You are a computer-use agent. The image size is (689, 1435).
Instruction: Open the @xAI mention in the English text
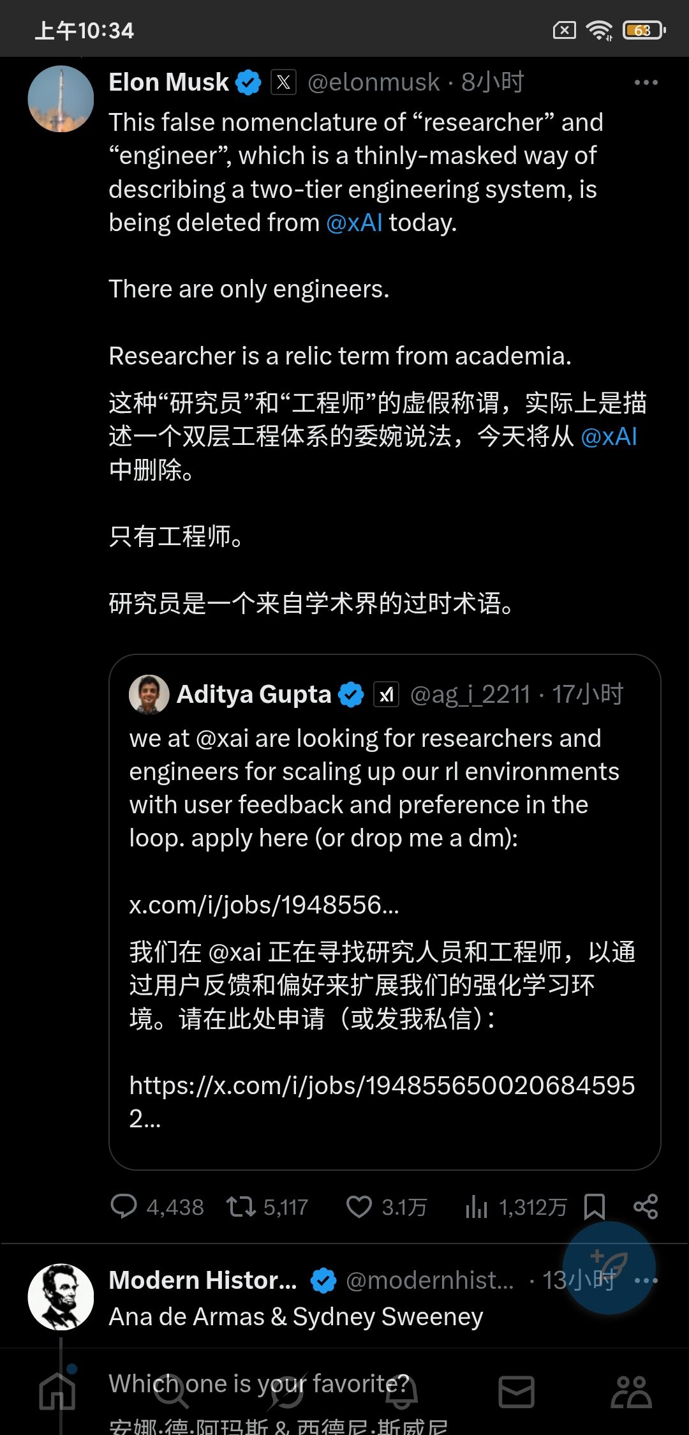coord(354,223)
